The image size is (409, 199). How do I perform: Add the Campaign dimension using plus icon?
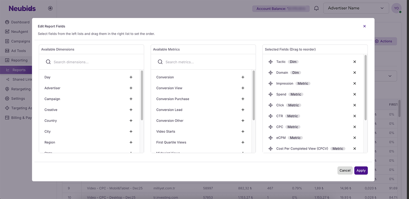coord(131,99)
